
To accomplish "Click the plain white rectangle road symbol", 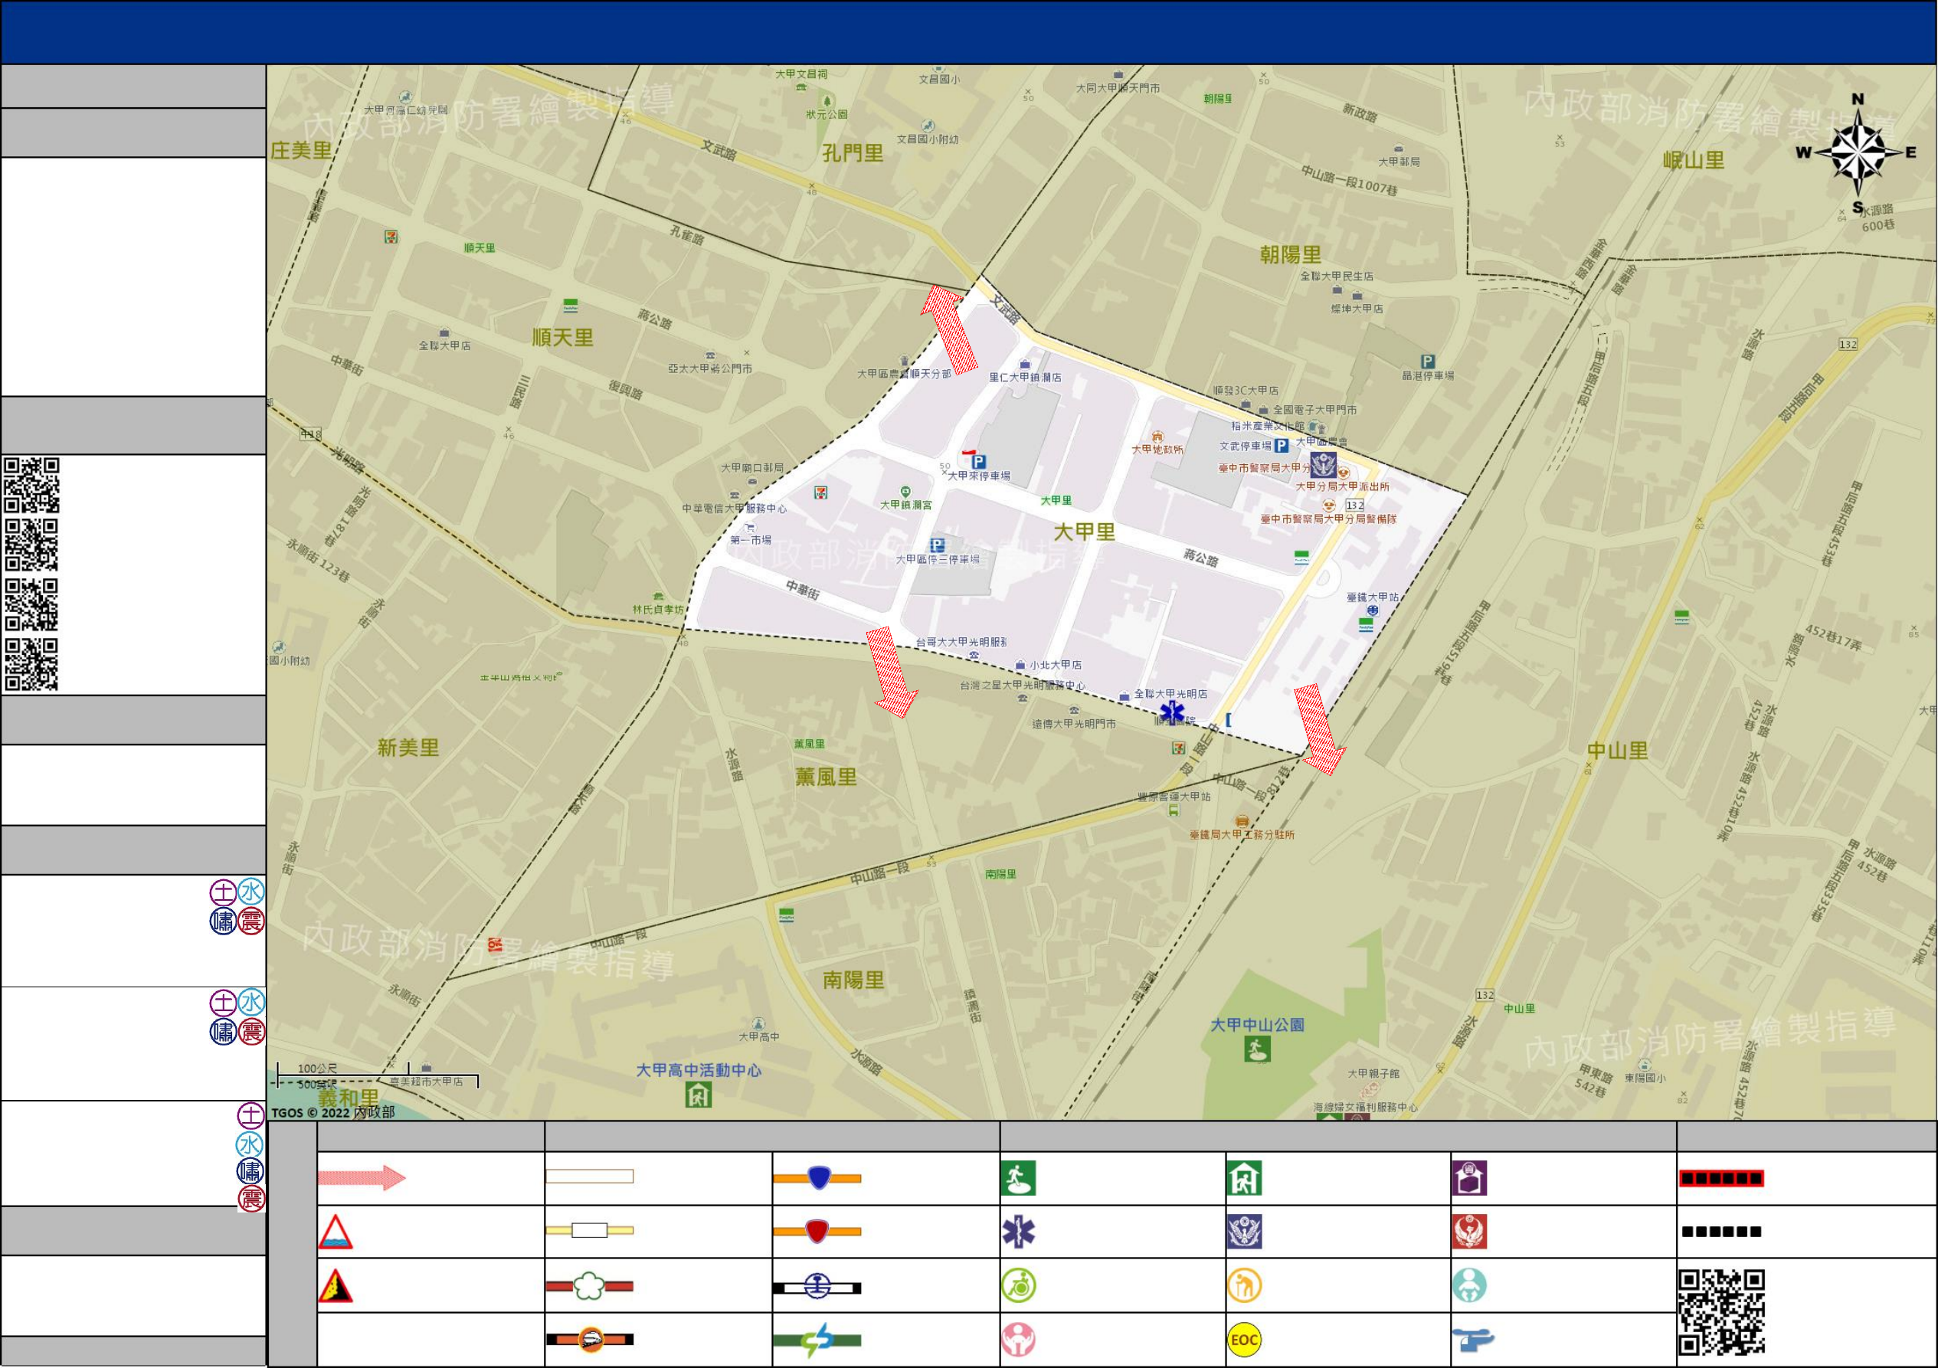I will pos(589,1177).
